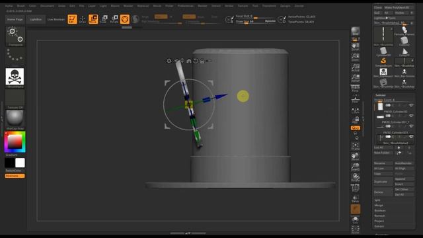423x238 pixels.
Task: Toggle Perspective view button
Action: point(356,89)
